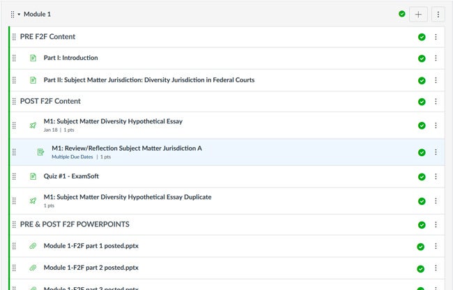The width and height of the screenshot is (453, 290).
Task: Toggle publish checkmark for Hypothetical Essay Duplicate
Action: [422, 201]
